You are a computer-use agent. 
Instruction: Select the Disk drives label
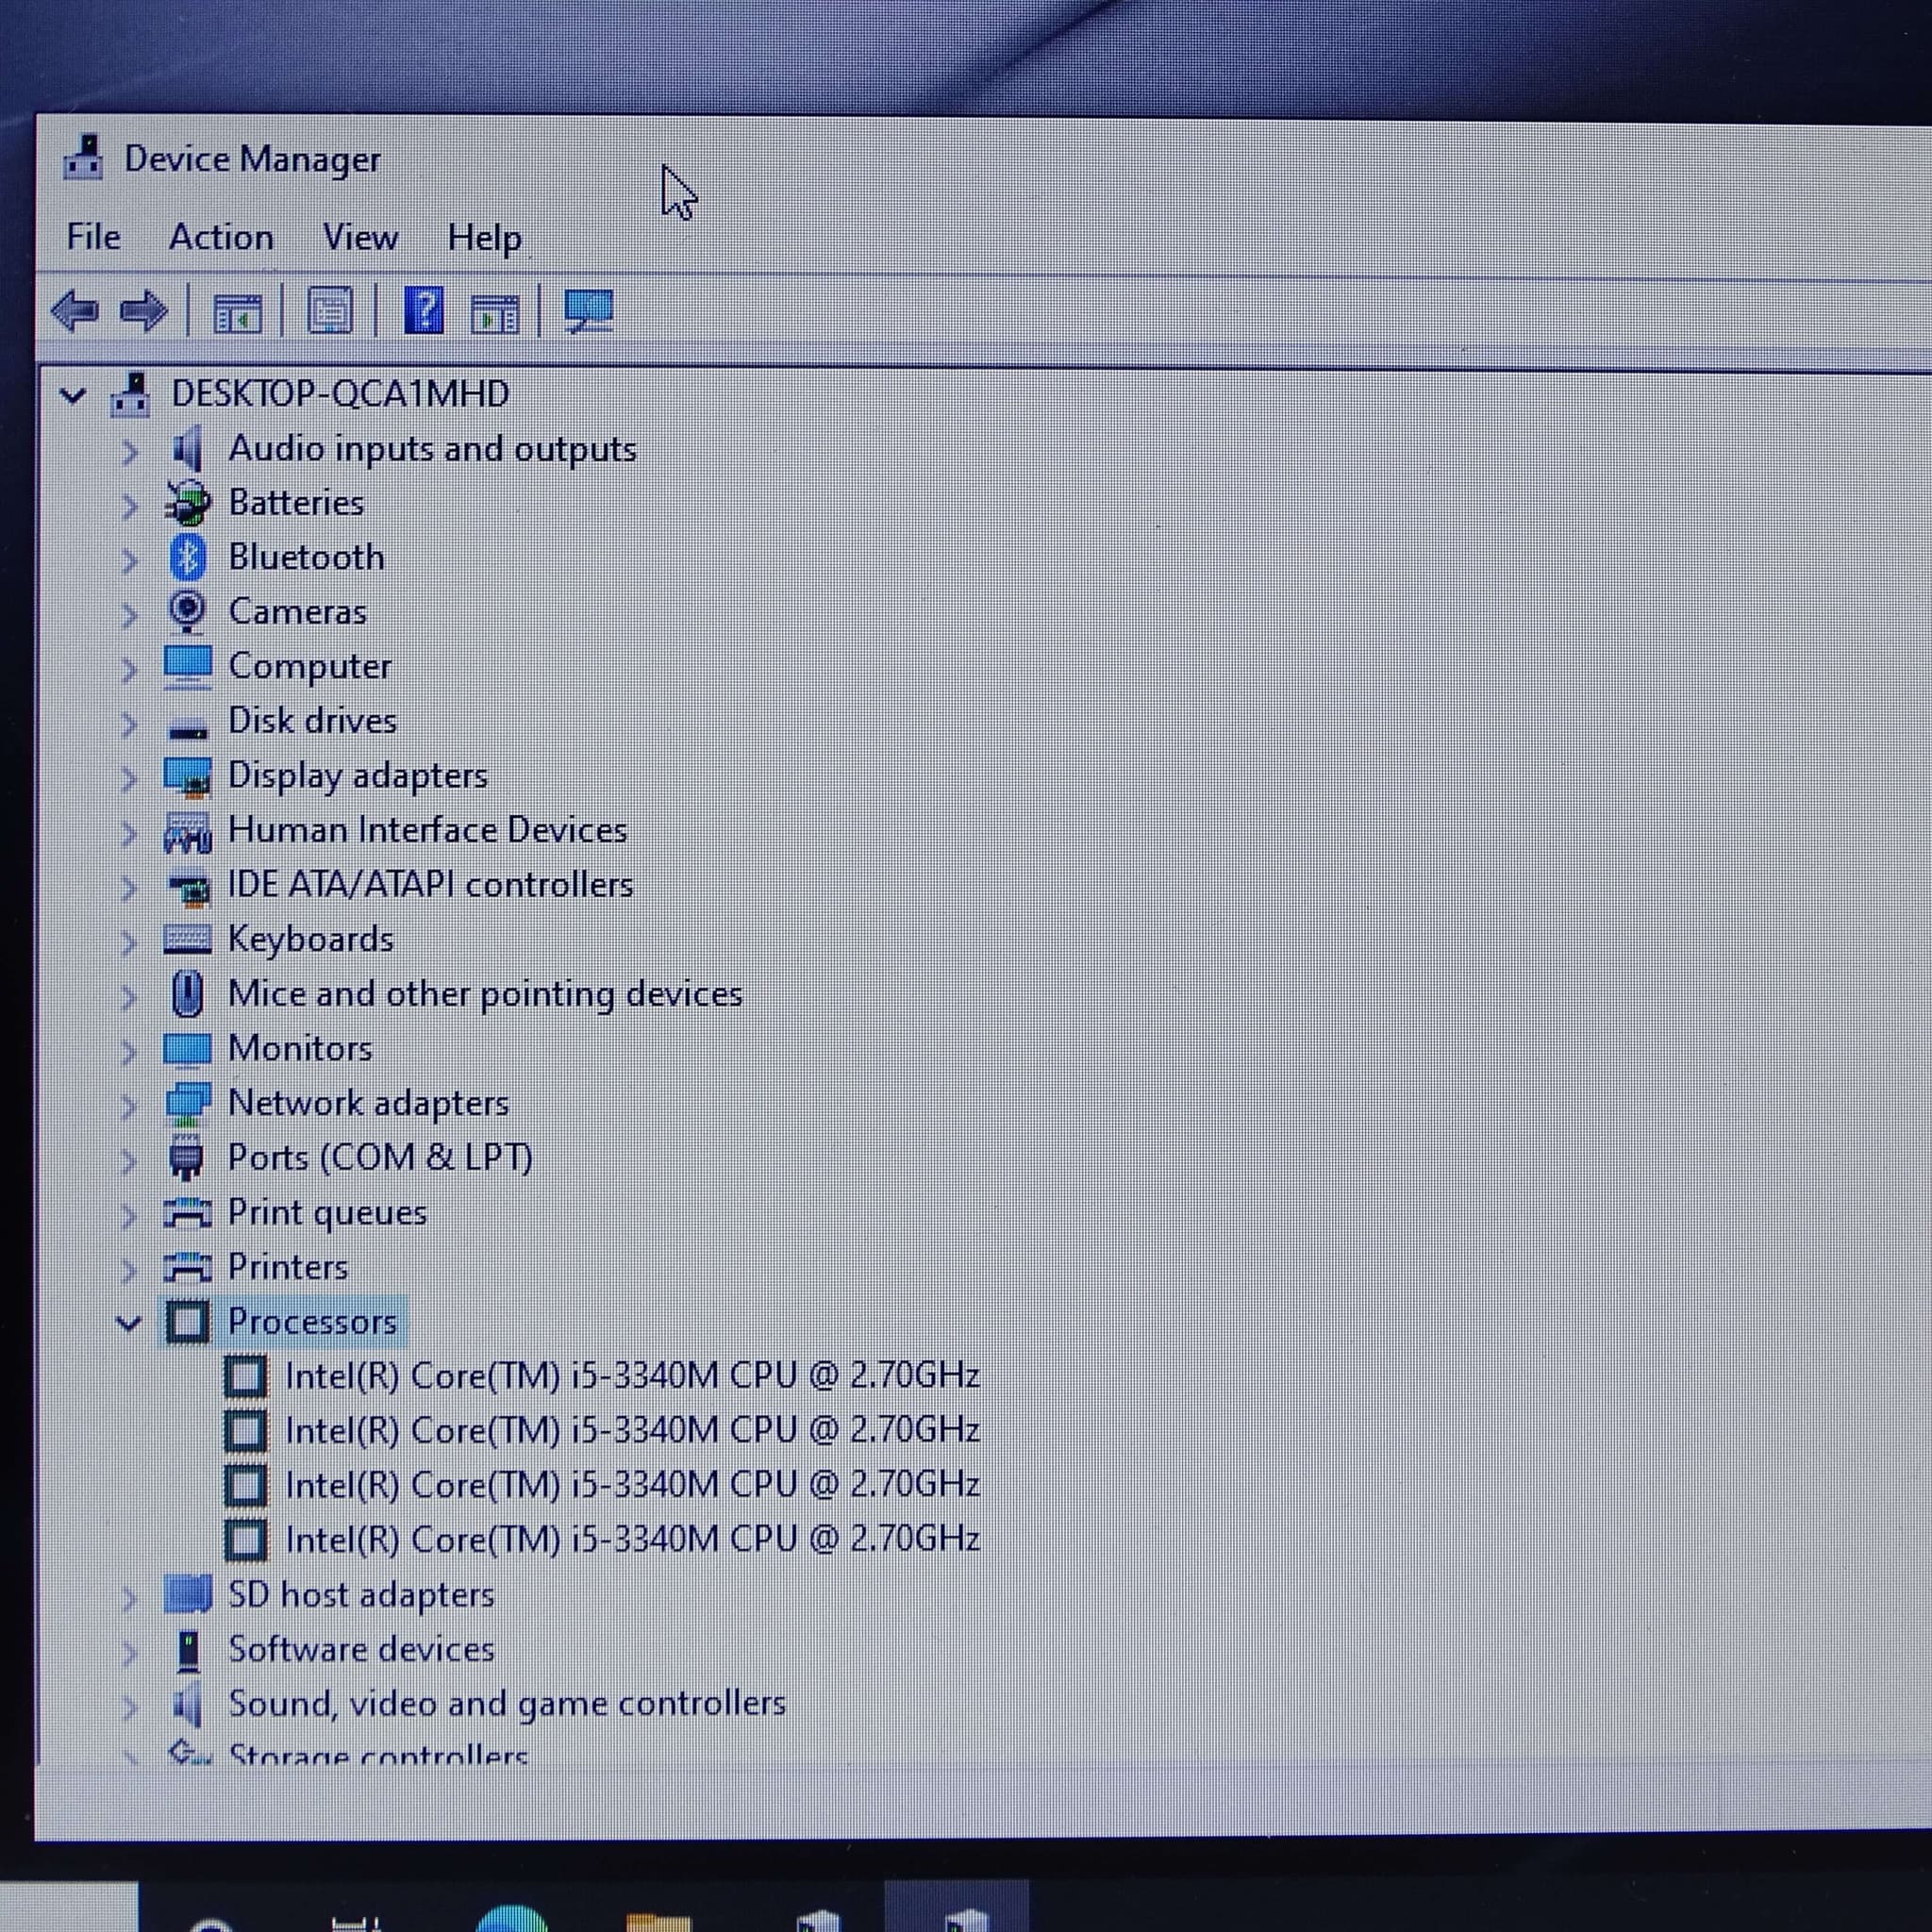tap(313, 720)
